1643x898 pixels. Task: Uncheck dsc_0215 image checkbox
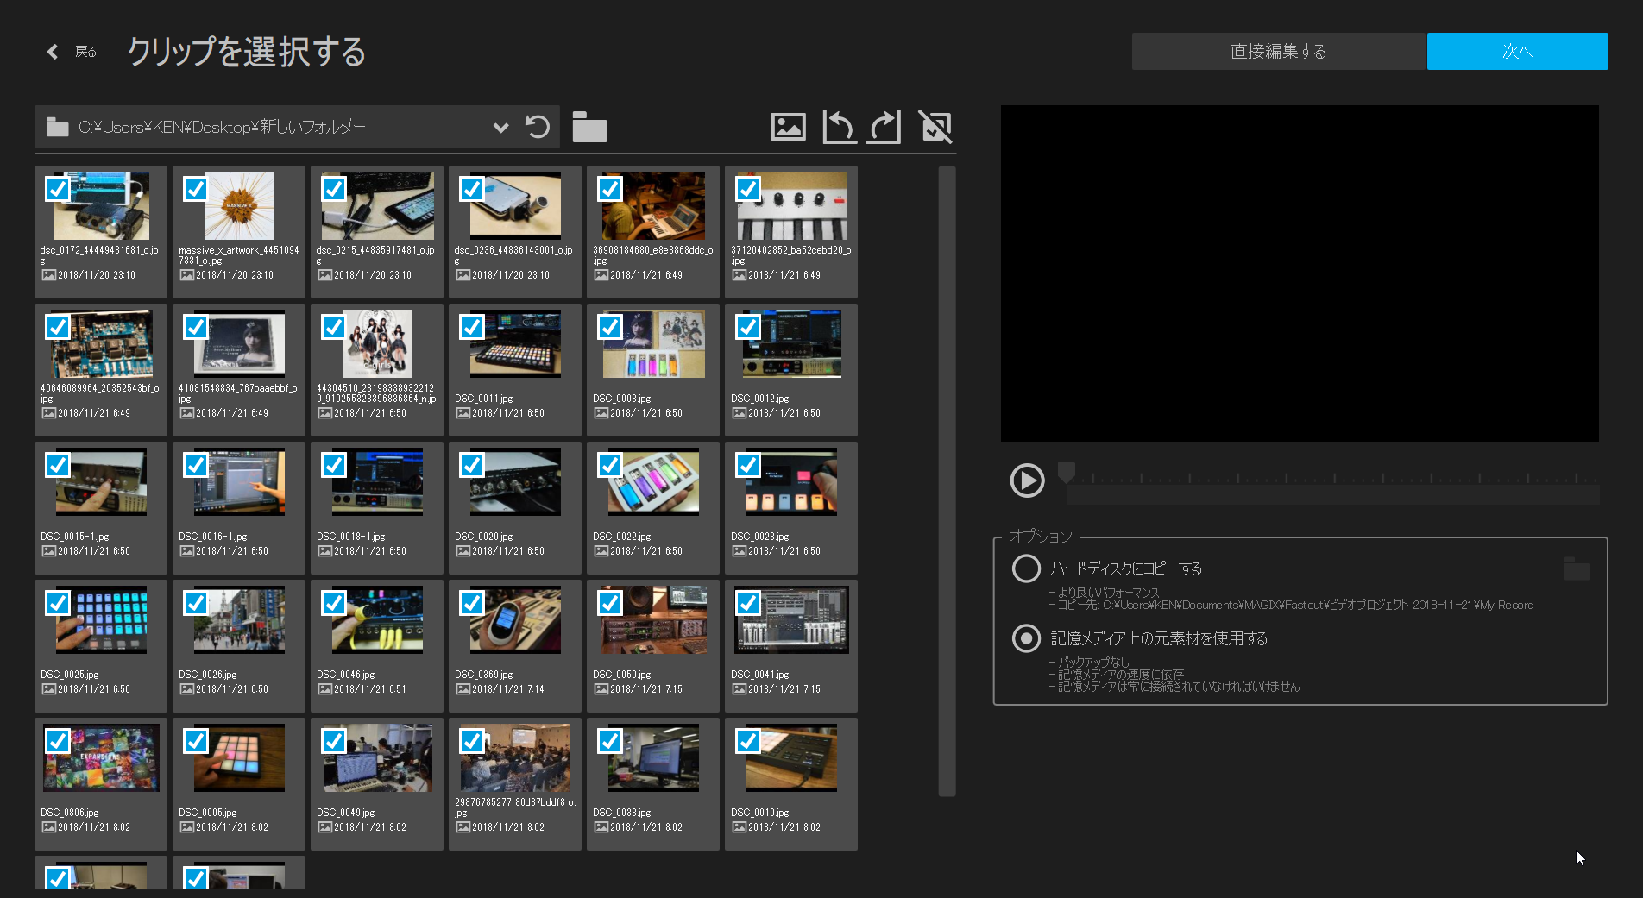(334, 189)
